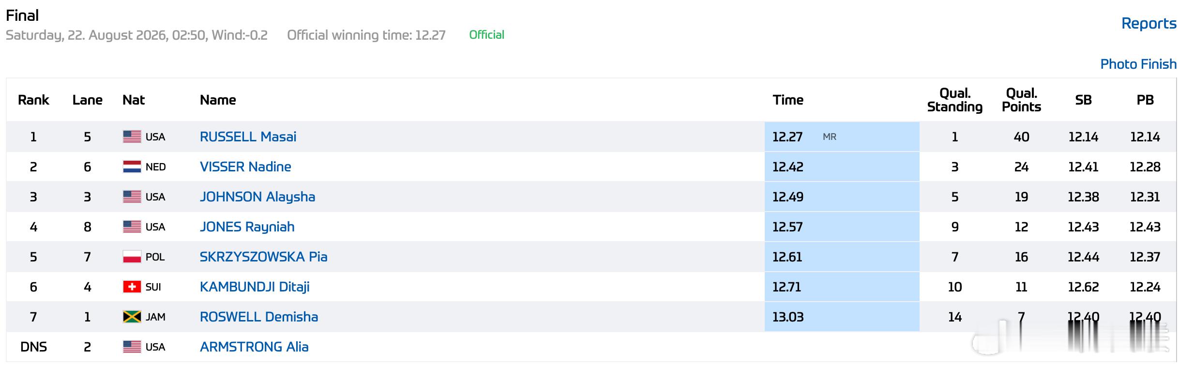The width and height of the screenshot is (1179, 367).
Task: Open the Photo Finish link
Action: 1138,64
